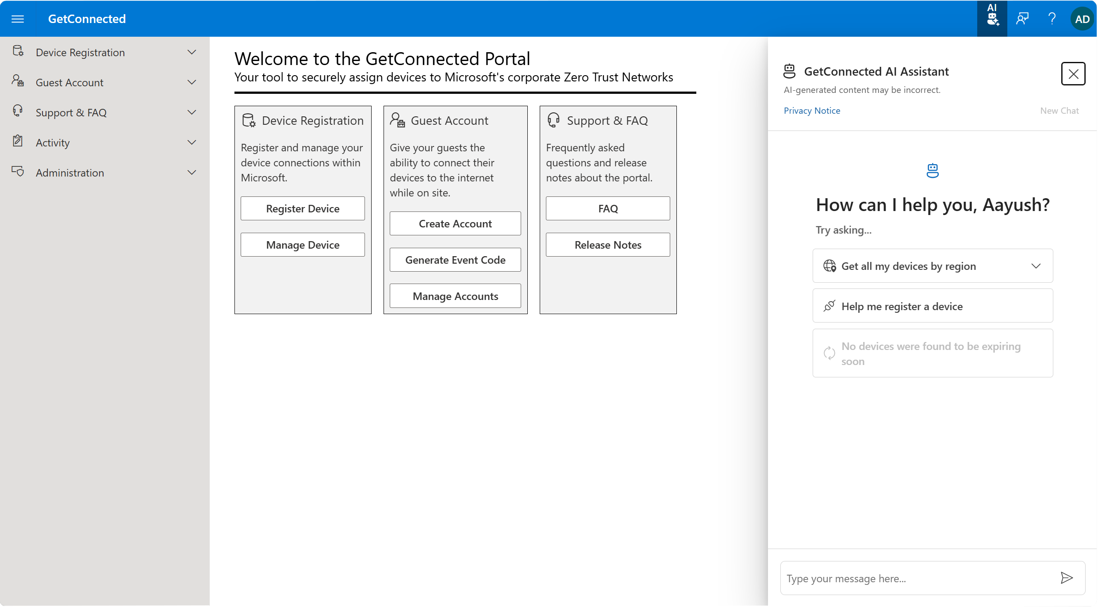Image resolution: width=1098 pixels, height=607 pixels.
Task: Click the Activity clipboard sidebar icon
Action: click(x=18, y=141)
